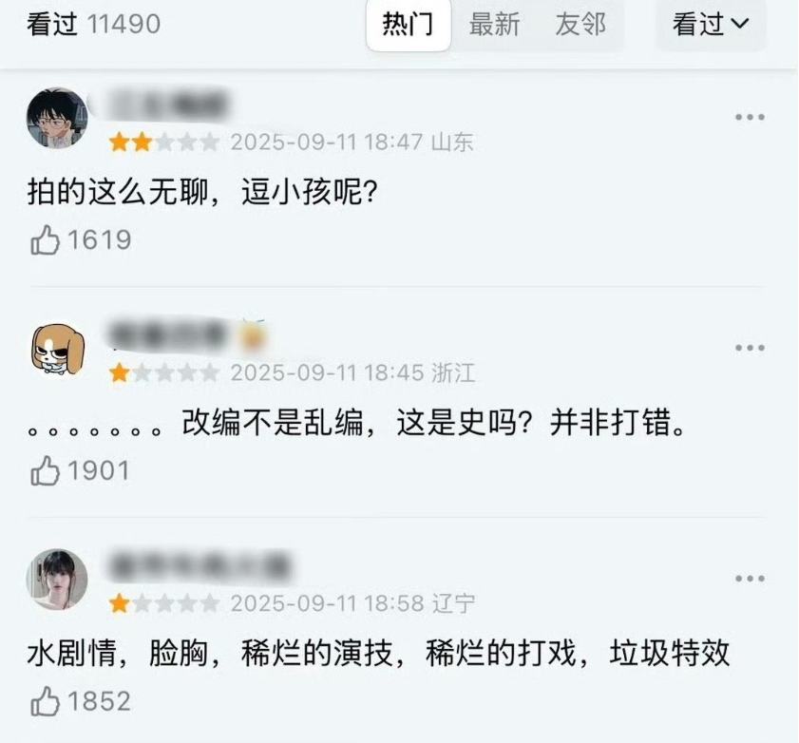Expand the 看过 dropdown filter
This screenshot has width=799, height=743.
coord(711,25)
